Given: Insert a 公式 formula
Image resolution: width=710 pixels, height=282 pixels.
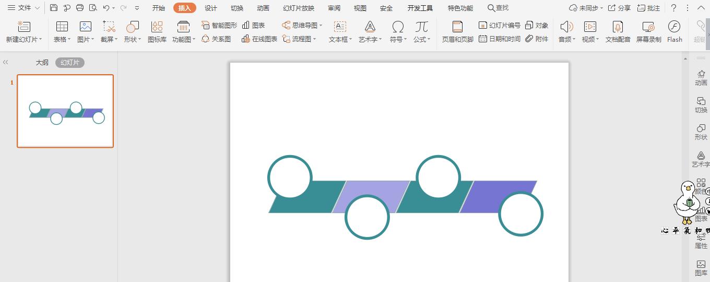Looking at the screenshot, I should coord(421,32).
